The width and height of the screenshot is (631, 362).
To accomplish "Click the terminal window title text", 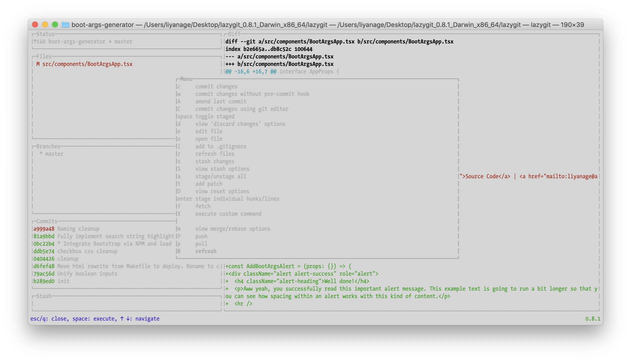I will tap(328, 24).
